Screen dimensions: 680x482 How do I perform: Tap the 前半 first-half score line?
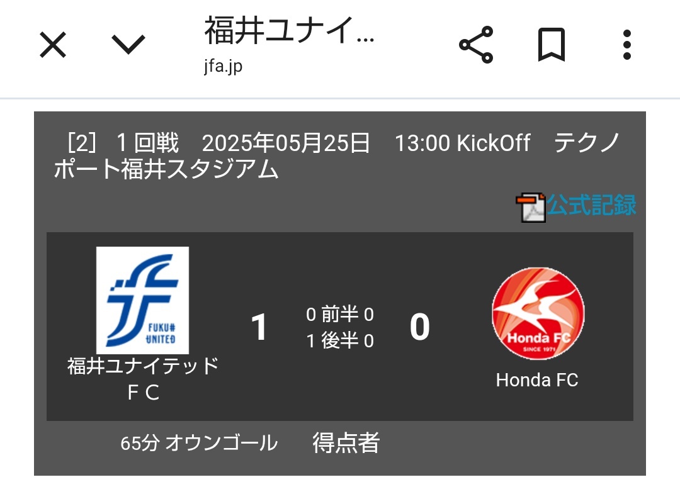340,314
